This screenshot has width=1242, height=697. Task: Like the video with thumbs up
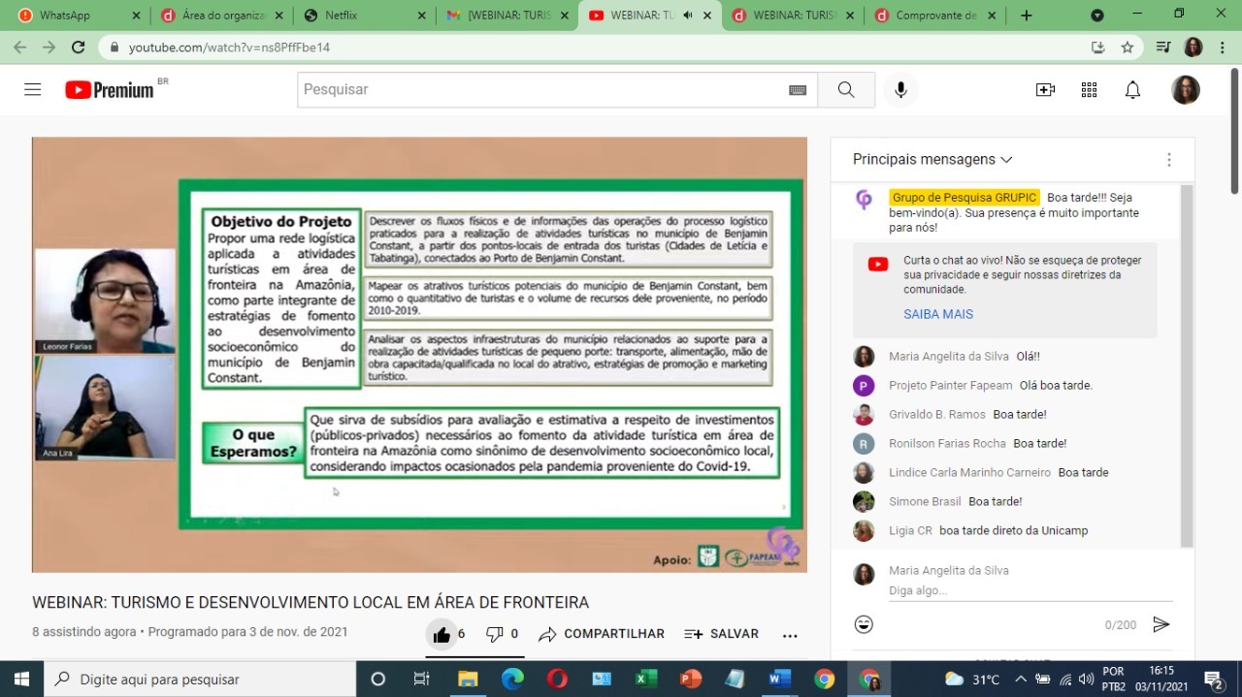(x=441, y=634)
